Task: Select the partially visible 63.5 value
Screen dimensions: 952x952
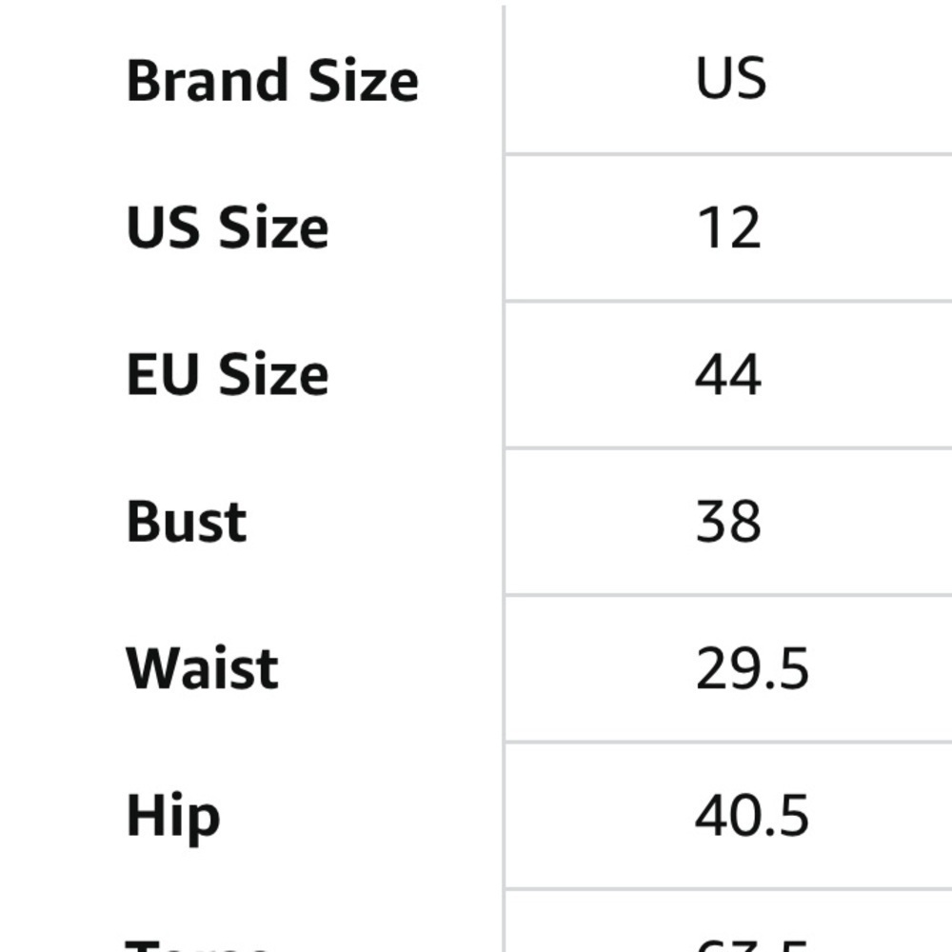Action: 752,945
